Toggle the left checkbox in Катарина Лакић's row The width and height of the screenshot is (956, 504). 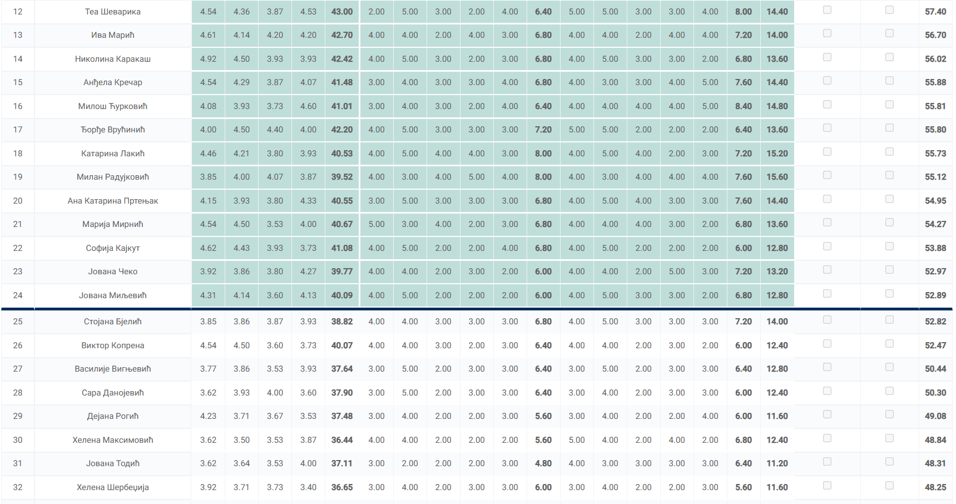click(x=827, y=152)
